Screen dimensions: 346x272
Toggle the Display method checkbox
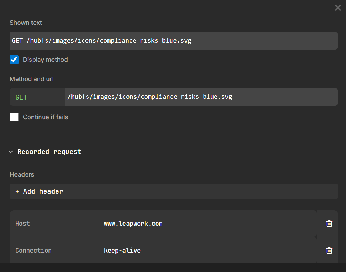(14, 60)
